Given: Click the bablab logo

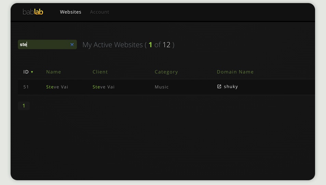Looking at the screenshot, I should (33, 12).
